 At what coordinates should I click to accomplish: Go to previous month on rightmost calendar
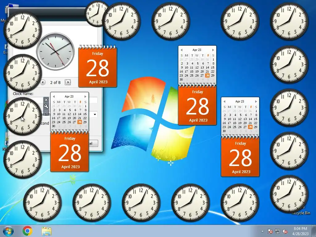[x=225, y=101]
